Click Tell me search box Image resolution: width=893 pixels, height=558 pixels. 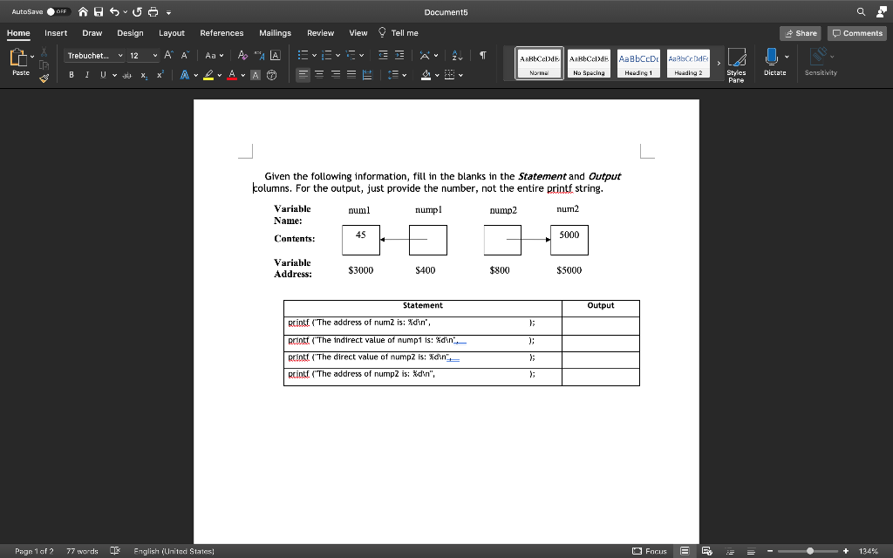pyautogui.click(x=399, y=33)
